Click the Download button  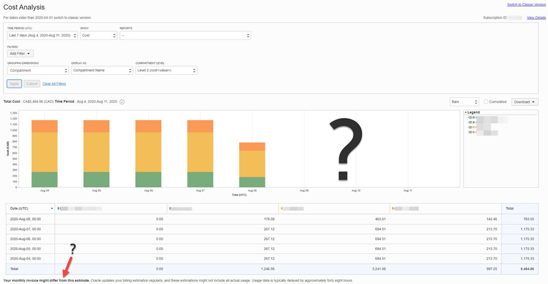pyautogui.click(x=524, y=102)
